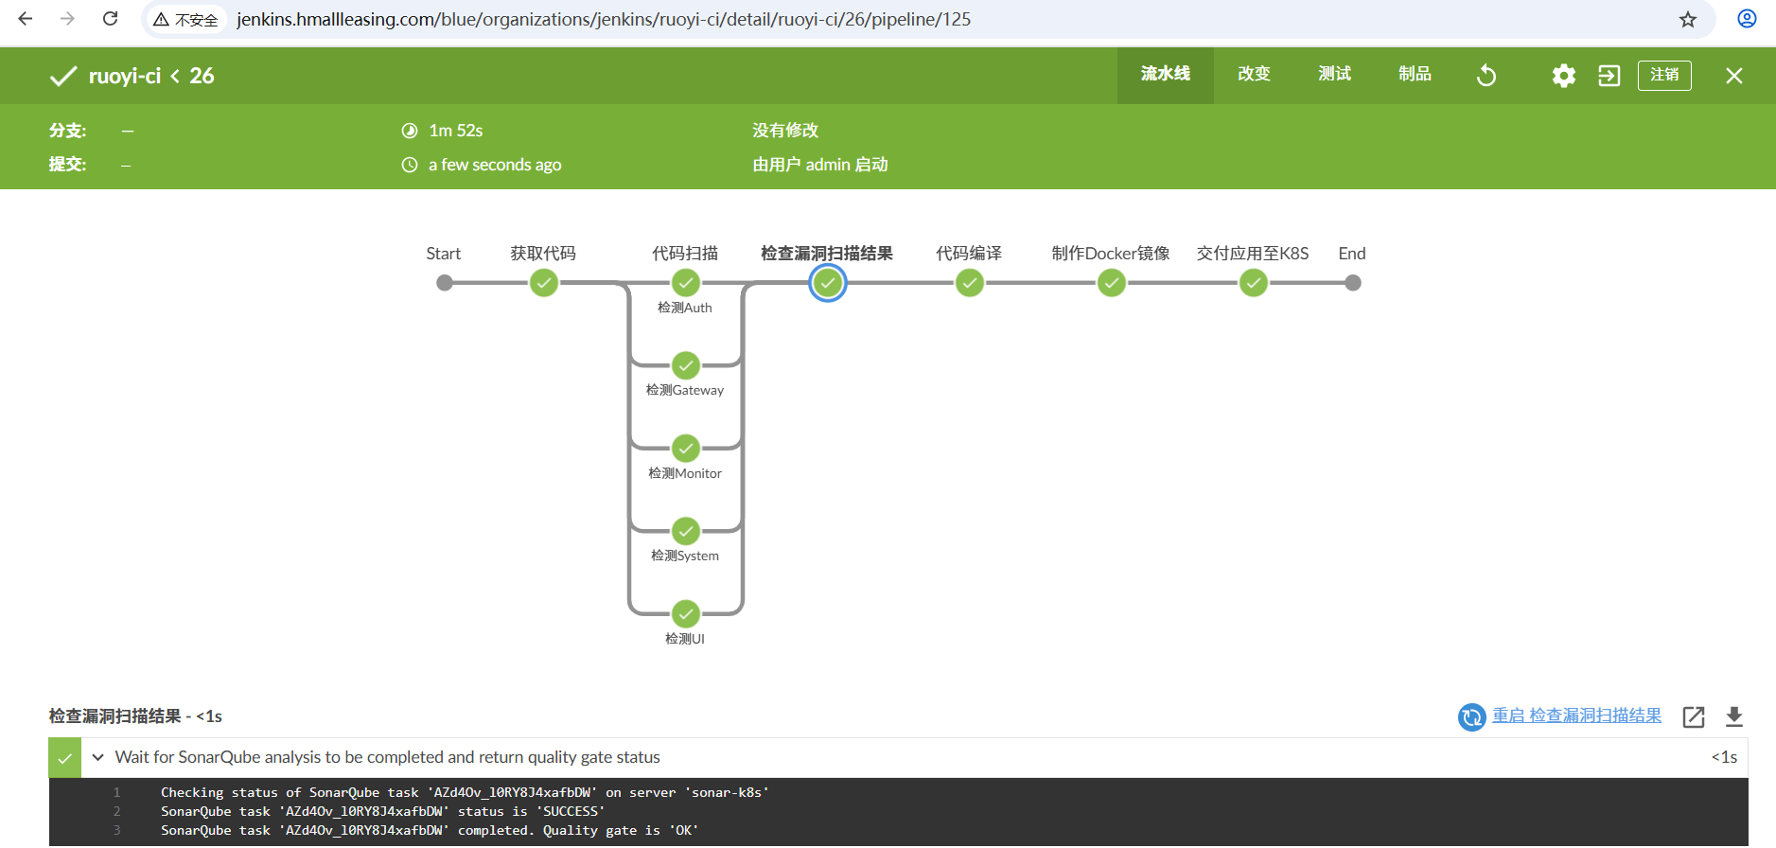Switch to the 测试 tab
Viewport: 1776px width, 848px height.
point(1334,74)
